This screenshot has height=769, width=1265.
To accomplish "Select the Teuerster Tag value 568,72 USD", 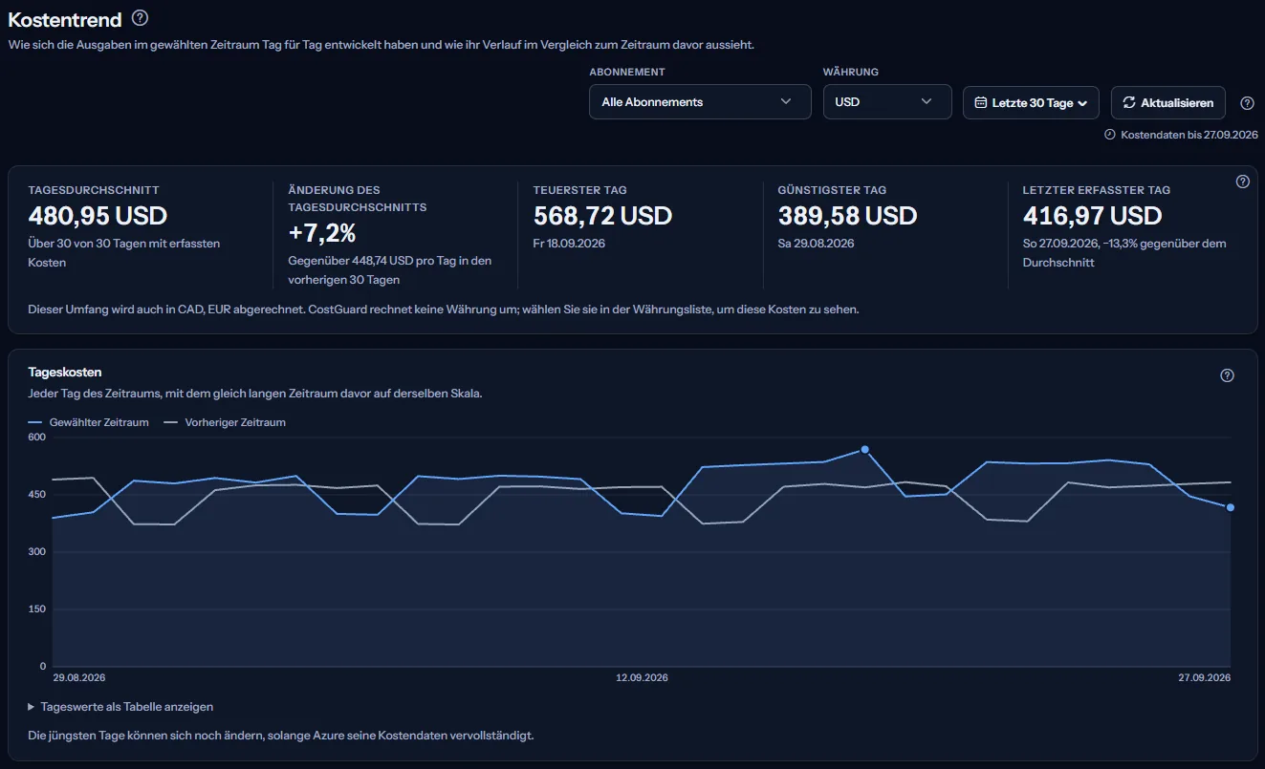I will pyautogui.click(x=602, y=215).
